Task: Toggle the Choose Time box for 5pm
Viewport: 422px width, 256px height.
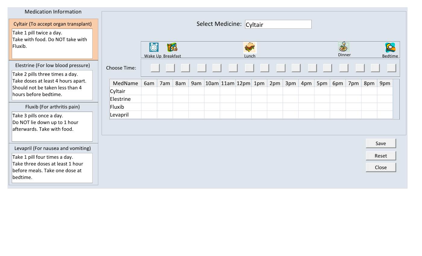Action: pos(327,68)
